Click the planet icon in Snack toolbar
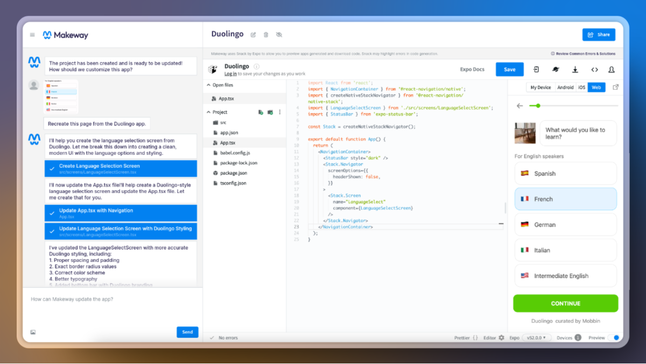 [x=556, y=69]
